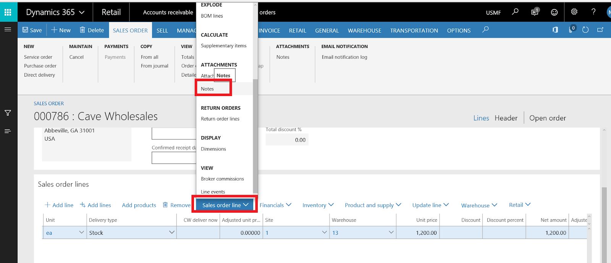Click the dropdown menu scrollbar
Image resolution: width=611 pixels, height=263 pixels.
[255, 136]
